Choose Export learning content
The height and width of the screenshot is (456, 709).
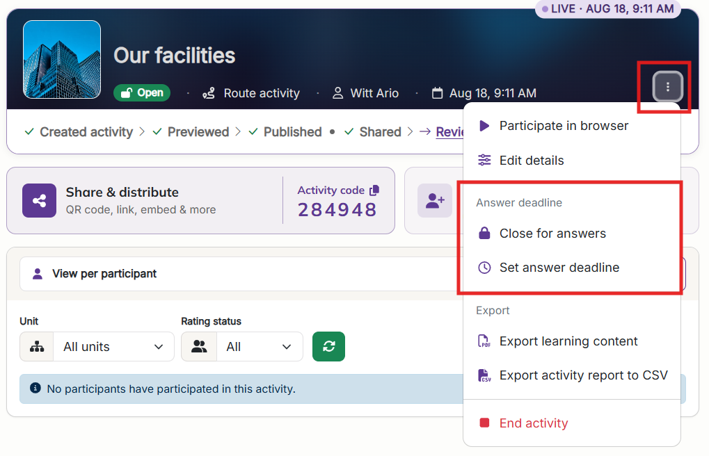click(571, 341)
